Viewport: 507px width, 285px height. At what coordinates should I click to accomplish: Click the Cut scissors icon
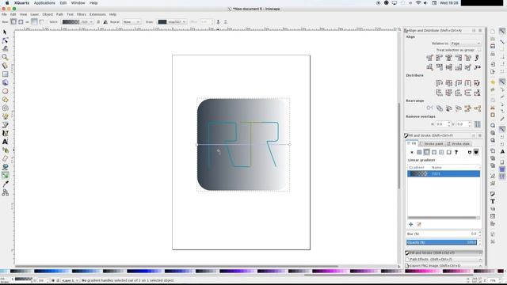click(493, 108)
